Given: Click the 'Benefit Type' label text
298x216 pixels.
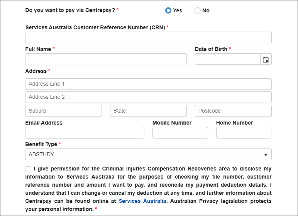Looking at the screenshot, I should tap(41, 144).
